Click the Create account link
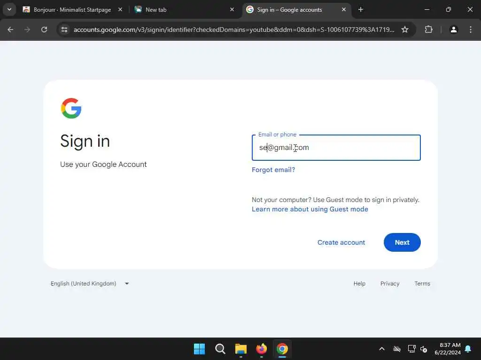Viewport: 481px width, 360px height. point(341,242)
